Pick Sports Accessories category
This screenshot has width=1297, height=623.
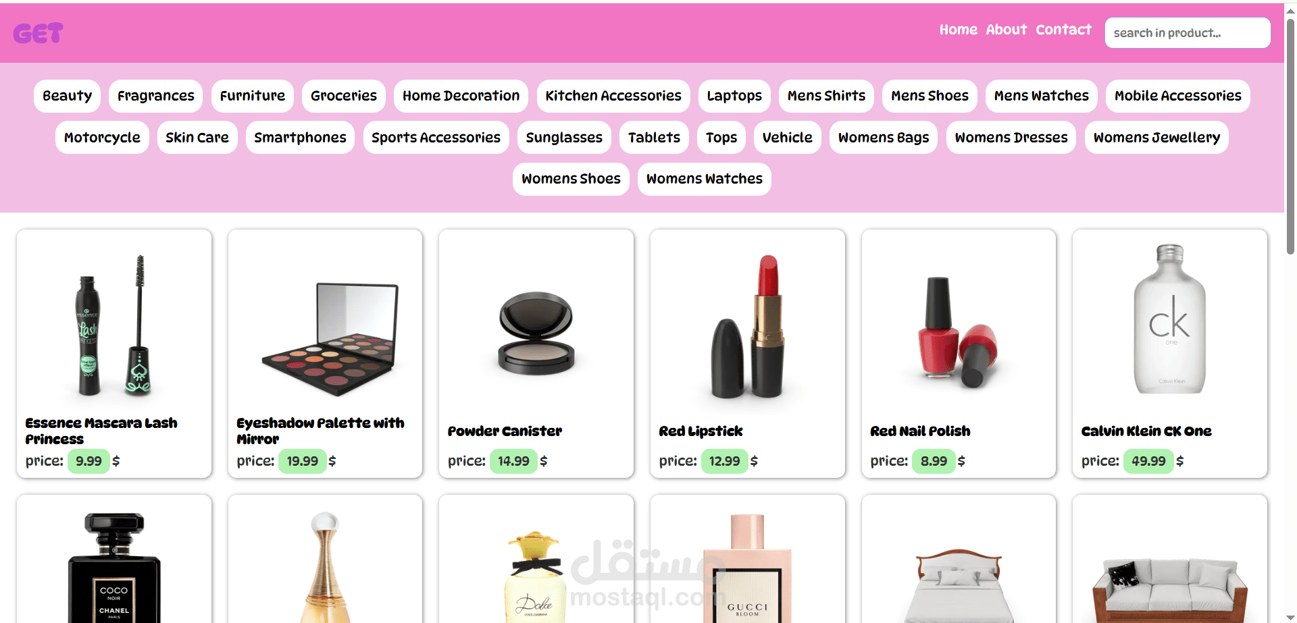coord(436,138)
